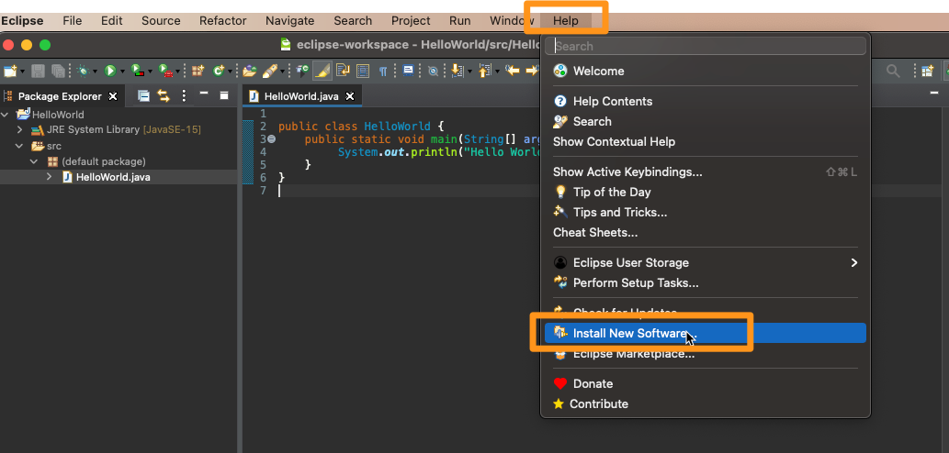The width and height of the screenshot is (949, 453).
Task: Close the HelloWorld.java editor tab
Action: pos(349,96)
